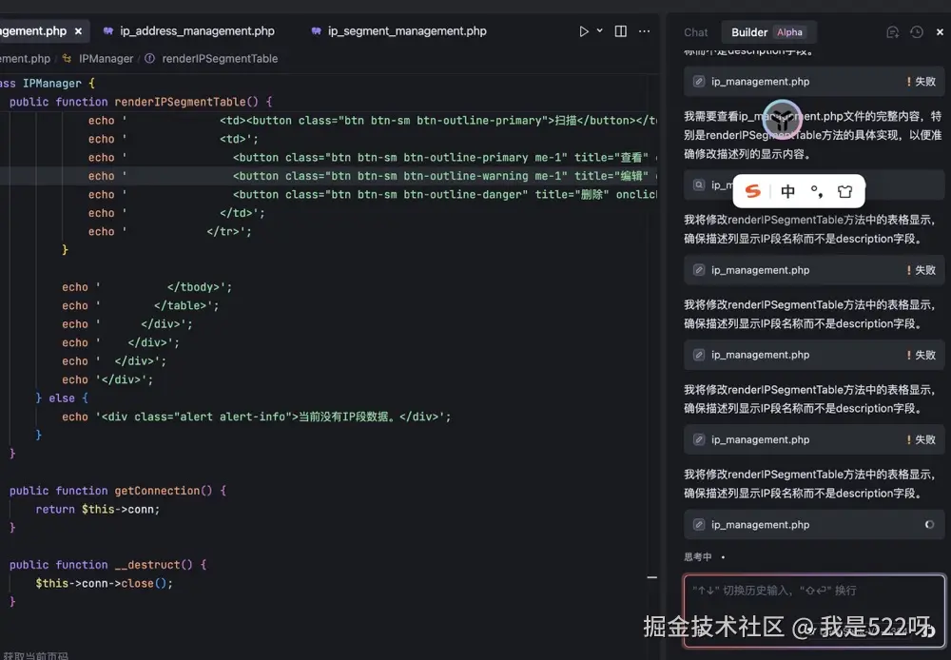Switch to the Chat tab

(x=695, y=31)
